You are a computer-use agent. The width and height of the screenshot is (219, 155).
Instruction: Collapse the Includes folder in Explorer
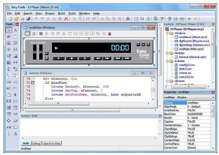(x=167, y=61)
